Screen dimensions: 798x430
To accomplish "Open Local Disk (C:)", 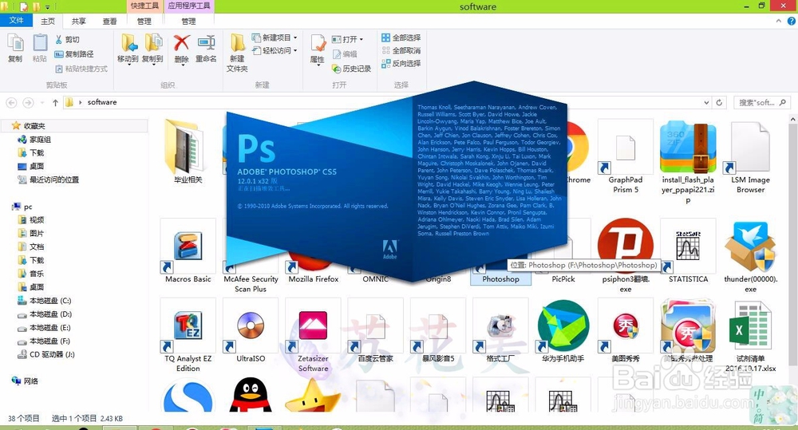I will (x=44, y=301).
